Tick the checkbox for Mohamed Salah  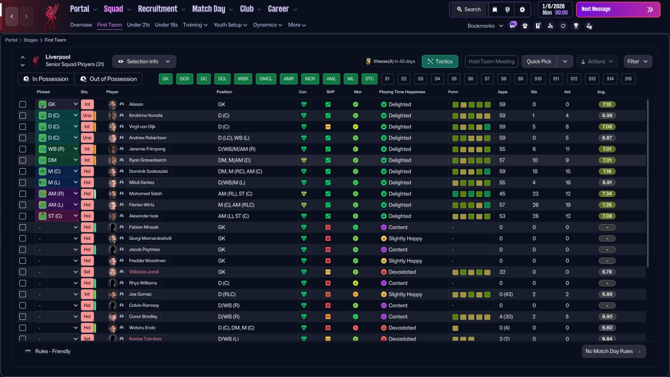point(23,194)
